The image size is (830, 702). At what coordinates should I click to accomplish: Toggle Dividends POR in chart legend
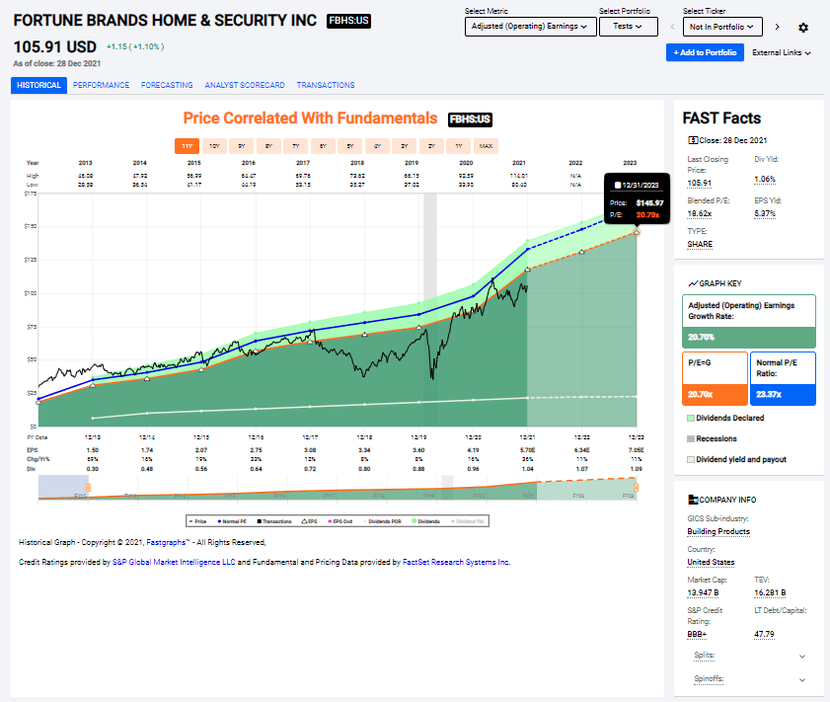382,521
